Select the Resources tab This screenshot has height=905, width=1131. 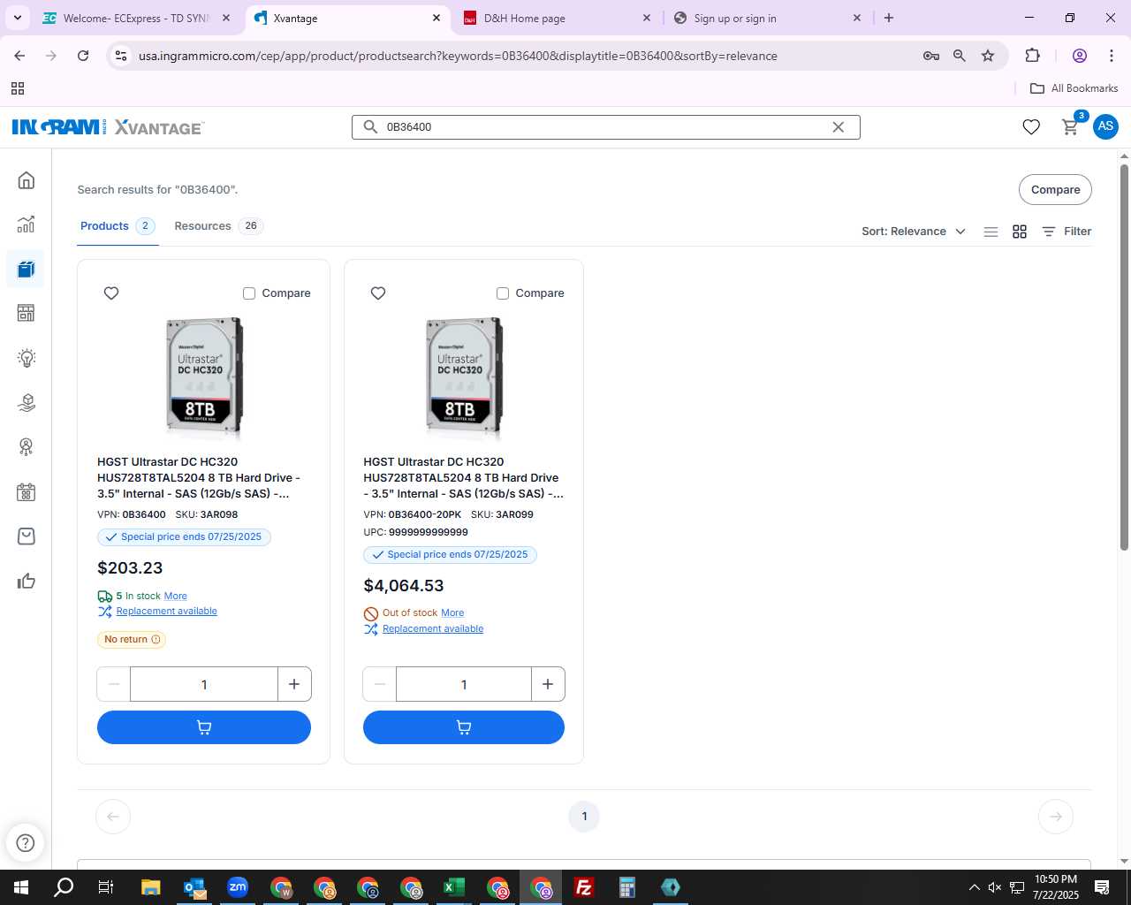tap(218, 226)
